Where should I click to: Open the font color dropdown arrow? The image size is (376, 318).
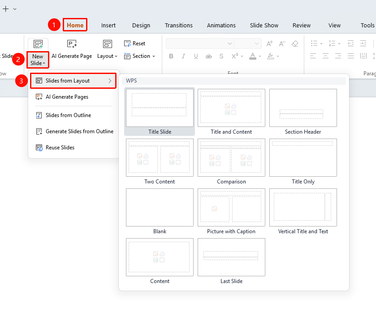pyautogui.click(x=260, y=56)
